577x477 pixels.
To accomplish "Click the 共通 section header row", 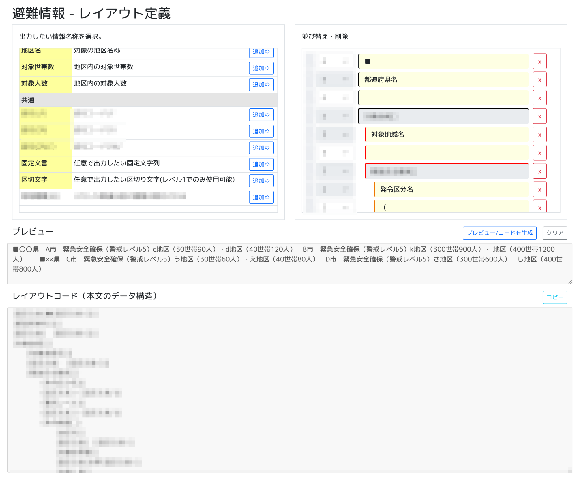I will coord(148,100).
